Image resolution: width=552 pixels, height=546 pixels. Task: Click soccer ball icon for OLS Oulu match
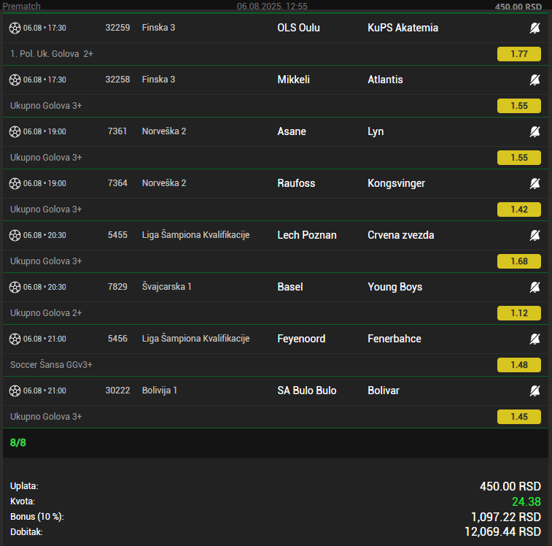(x=15, y=28)
